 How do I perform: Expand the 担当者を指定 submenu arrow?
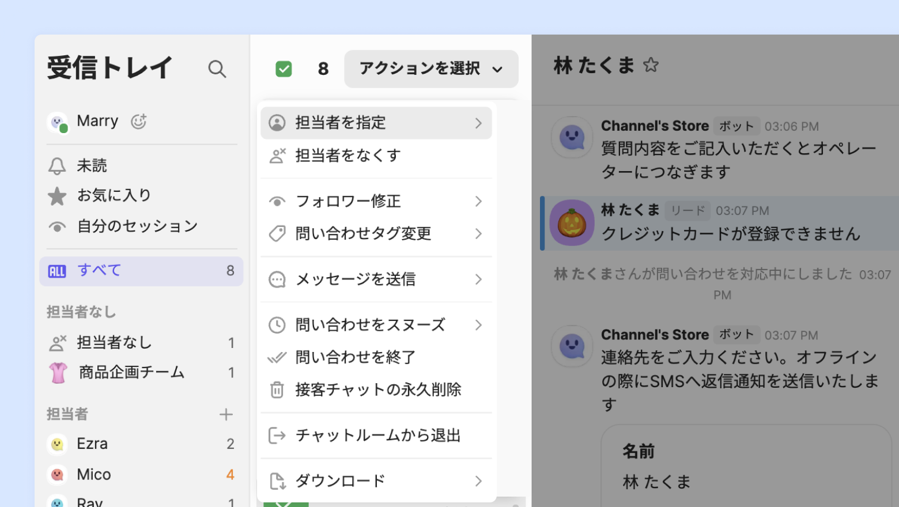point(478,123)
